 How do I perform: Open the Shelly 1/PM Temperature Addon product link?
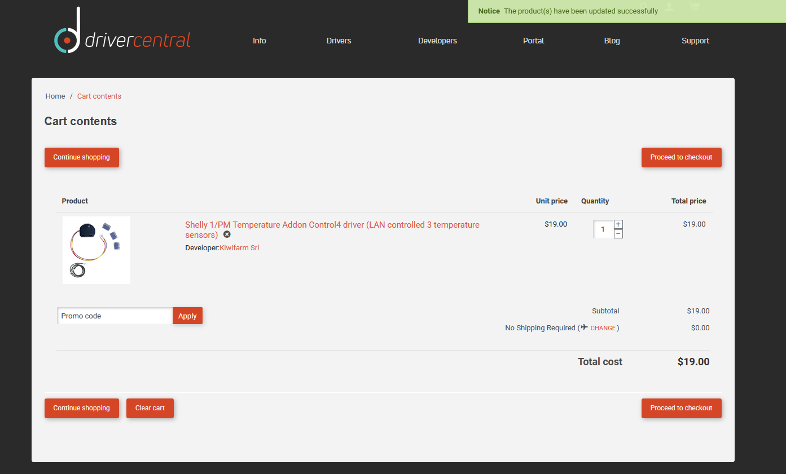332,229
